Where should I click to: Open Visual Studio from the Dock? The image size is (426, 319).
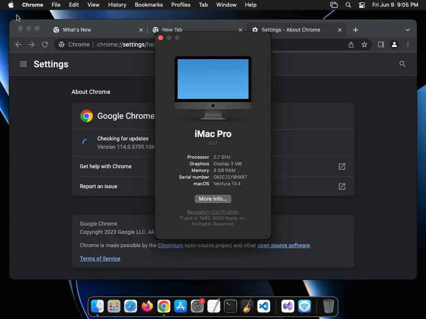[288, 306]
